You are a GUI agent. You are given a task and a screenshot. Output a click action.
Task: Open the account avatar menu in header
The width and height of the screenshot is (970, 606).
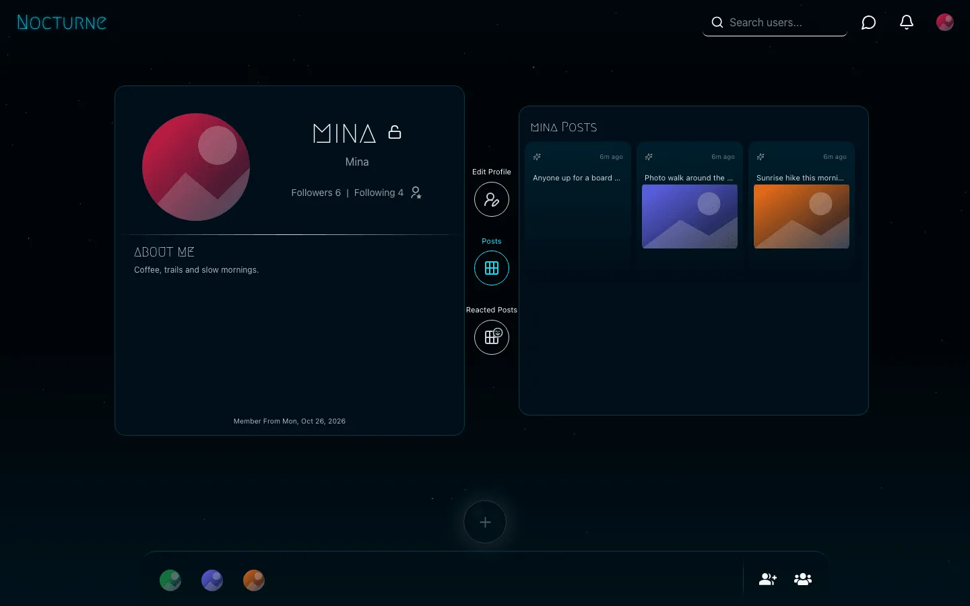point(945,22)
